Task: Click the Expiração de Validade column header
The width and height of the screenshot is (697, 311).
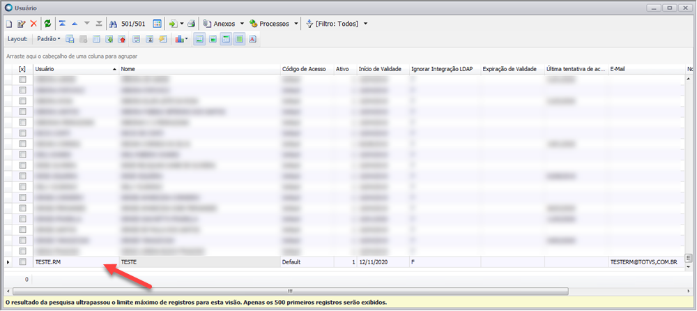Action: click(x=512, y=69)
